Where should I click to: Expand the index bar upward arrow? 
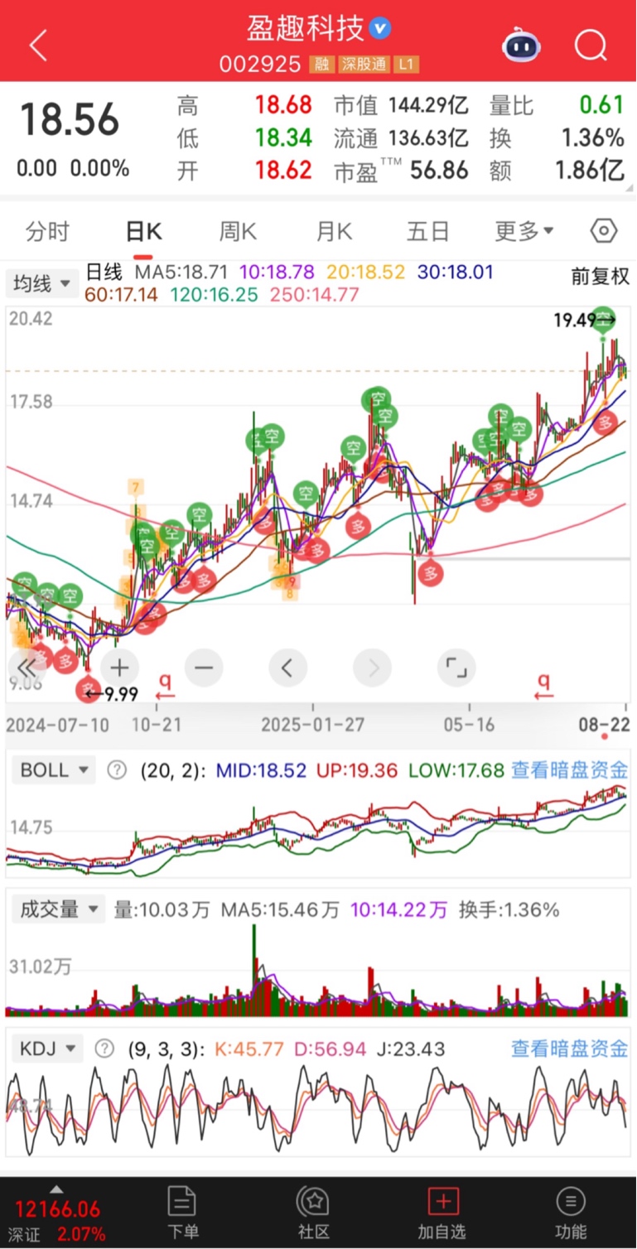coord(56,1190)
